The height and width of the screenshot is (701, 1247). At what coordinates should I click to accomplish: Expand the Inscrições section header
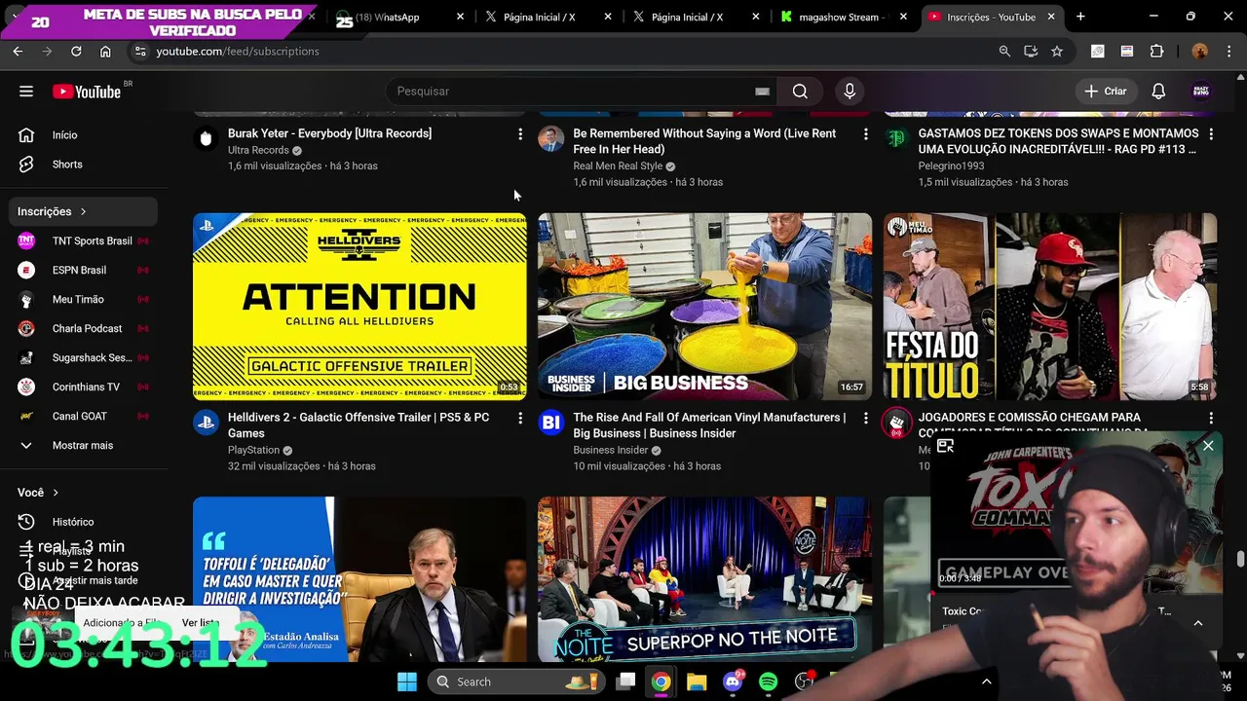pos(85,211)
